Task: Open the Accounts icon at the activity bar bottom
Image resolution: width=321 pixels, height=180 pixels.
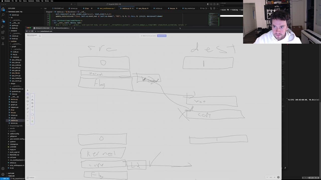Action: [x=3, y=168]
